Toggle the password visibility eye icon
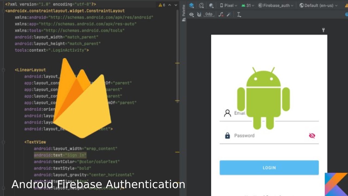The image size is (348, 196). [x=312, y=136]
